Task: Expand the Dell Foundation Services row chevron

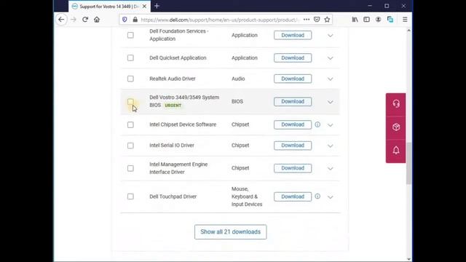Action: [x=330, y=36]
